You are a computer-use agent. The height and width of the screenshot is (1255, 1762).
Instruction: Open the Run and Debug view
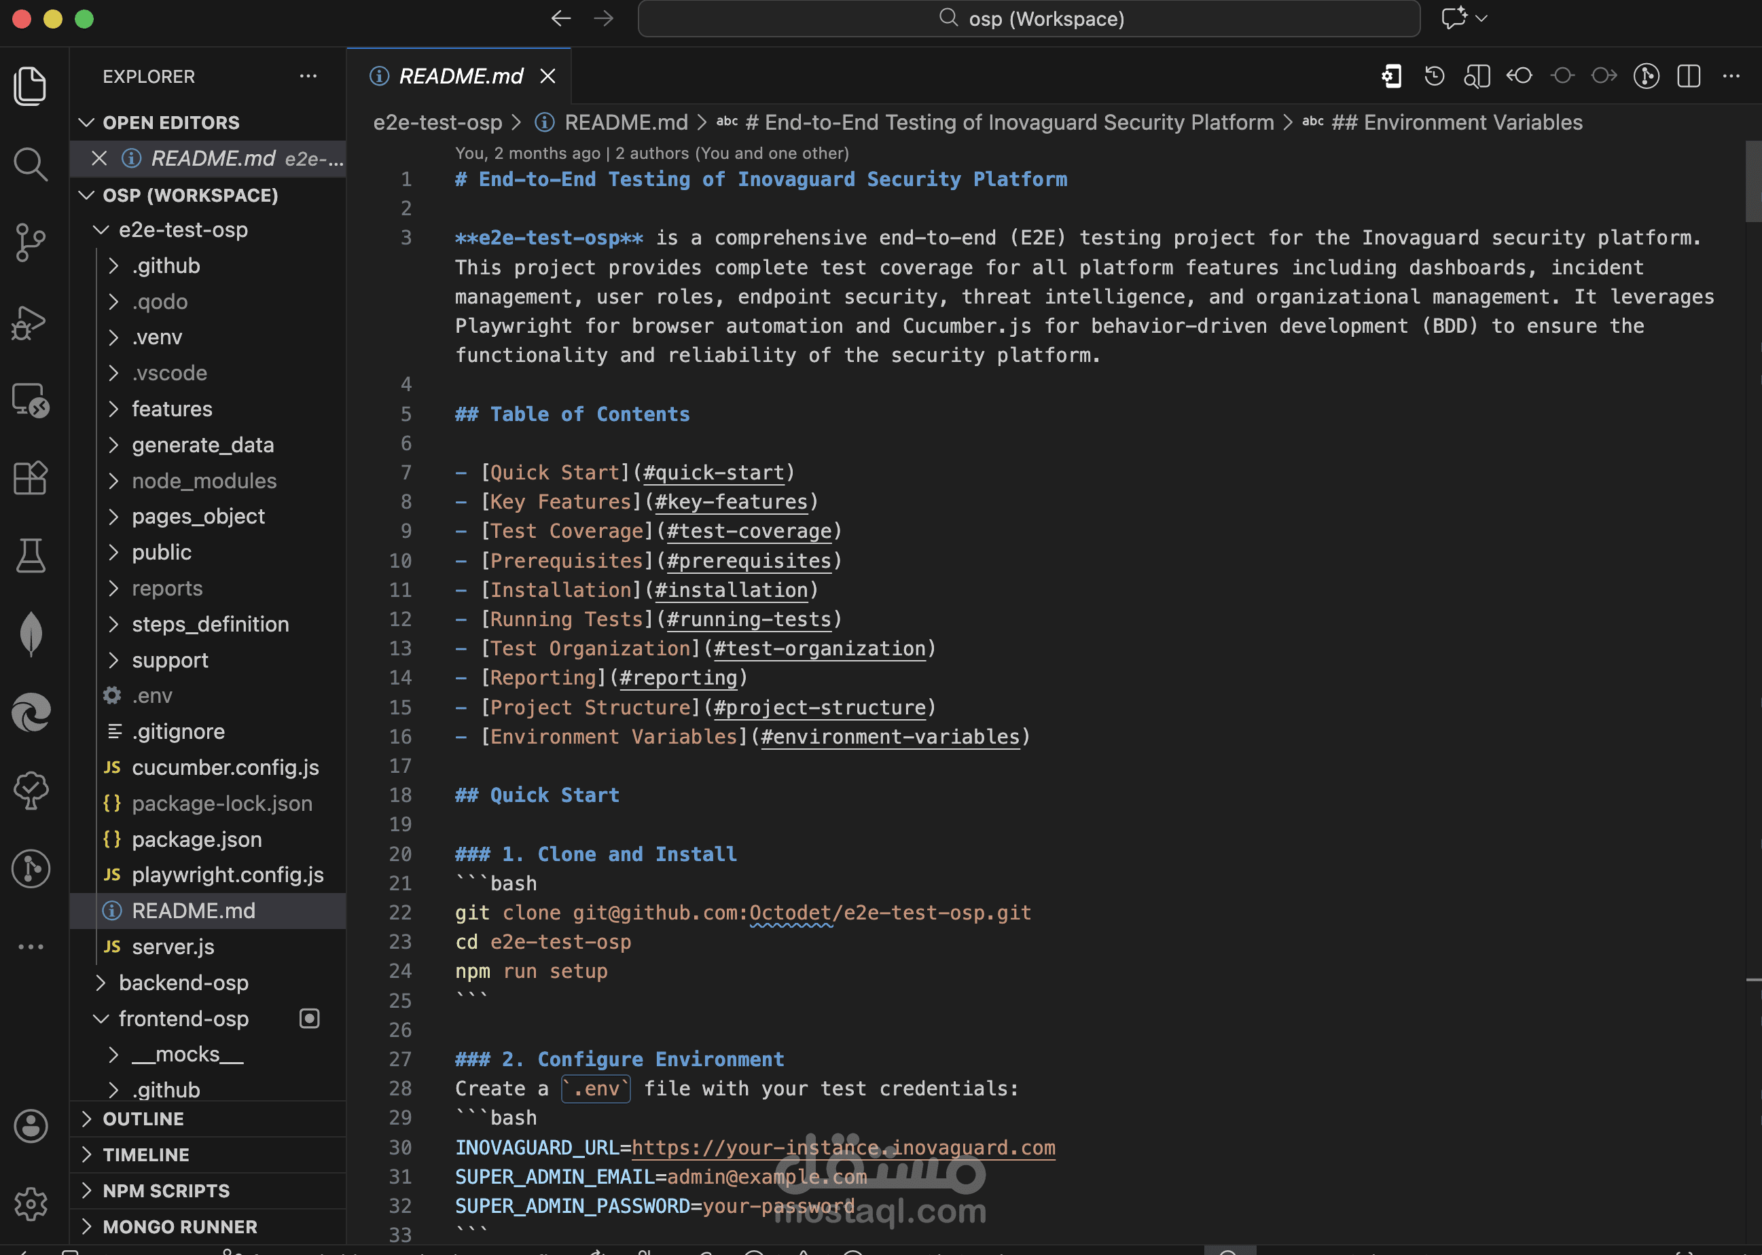[30, 323]
